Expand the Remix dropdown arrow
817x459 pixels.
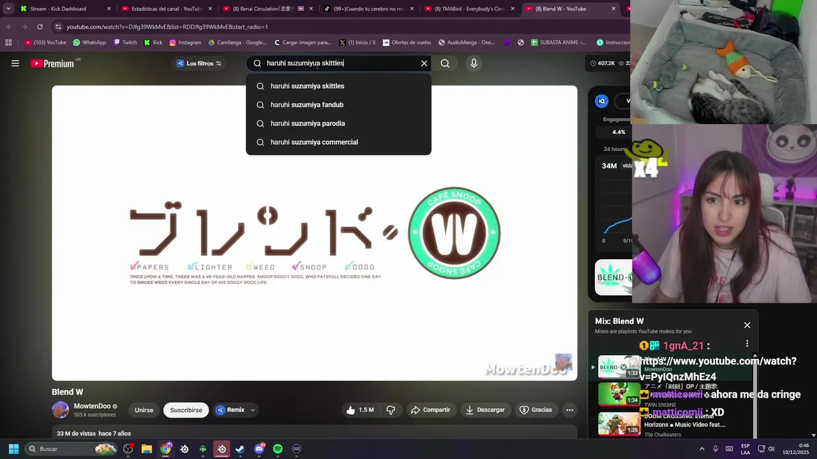(253, 410)
